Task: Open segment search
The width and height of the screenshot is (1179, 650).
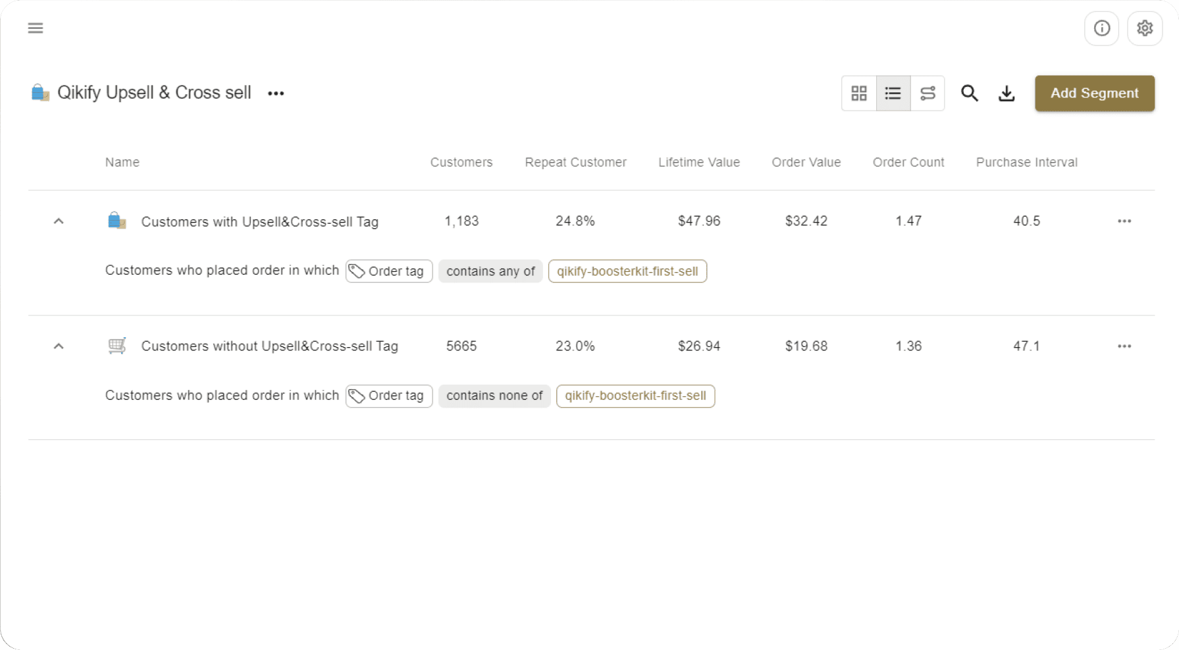Action: (x=969, y=93)
